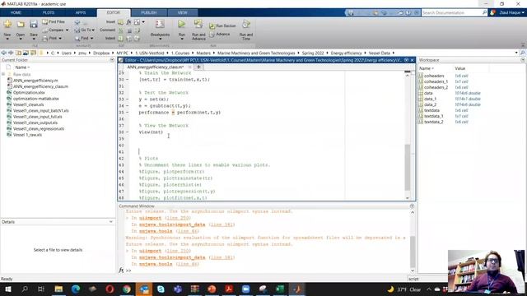Screen dimensions: 527x296
Task: Collapse the Details panel
Action: 111,222
